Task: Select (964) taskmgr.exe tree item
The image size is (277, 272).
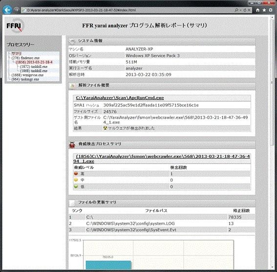Action: pos(25,79)
